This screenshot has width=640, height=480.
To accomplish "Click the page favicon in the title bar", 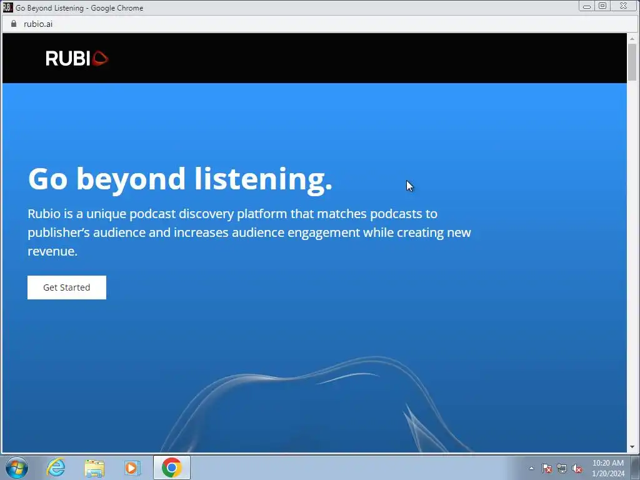I will [x=7, y=7].
